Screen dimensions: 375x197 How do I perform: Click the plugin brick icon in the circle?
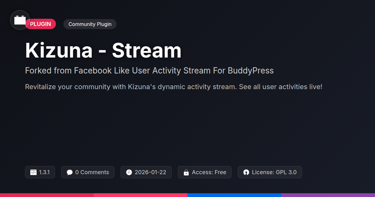click(20, 20)
